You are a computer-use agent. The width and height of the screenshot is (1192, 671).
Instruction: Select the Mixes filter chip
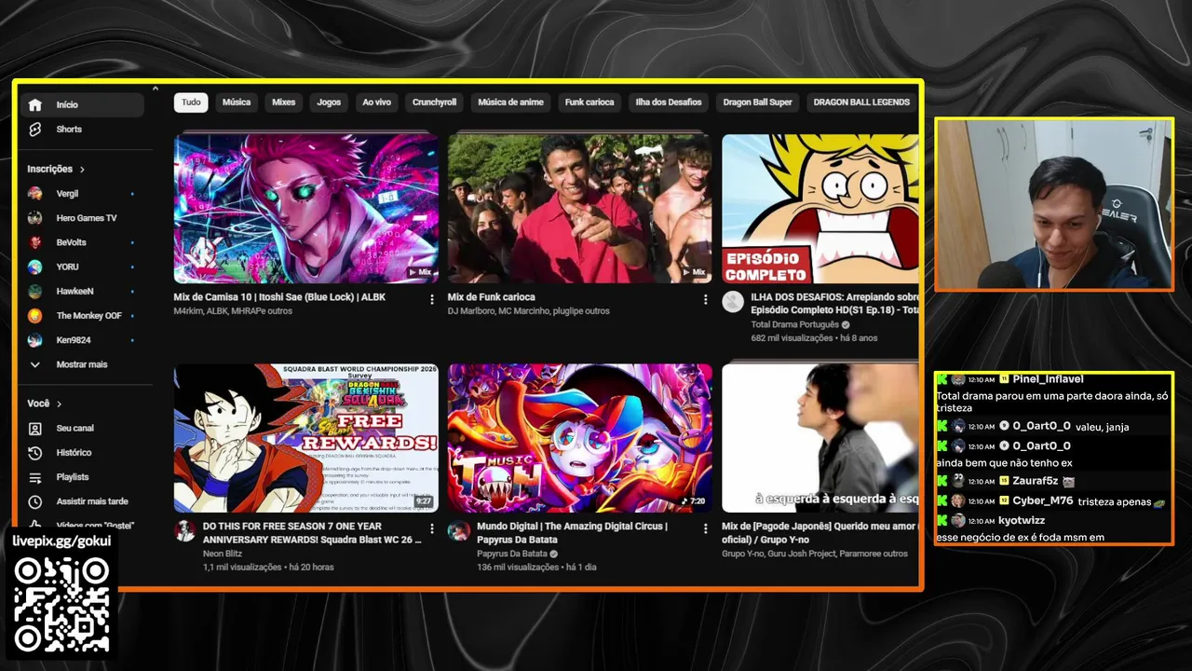point(283,103)
